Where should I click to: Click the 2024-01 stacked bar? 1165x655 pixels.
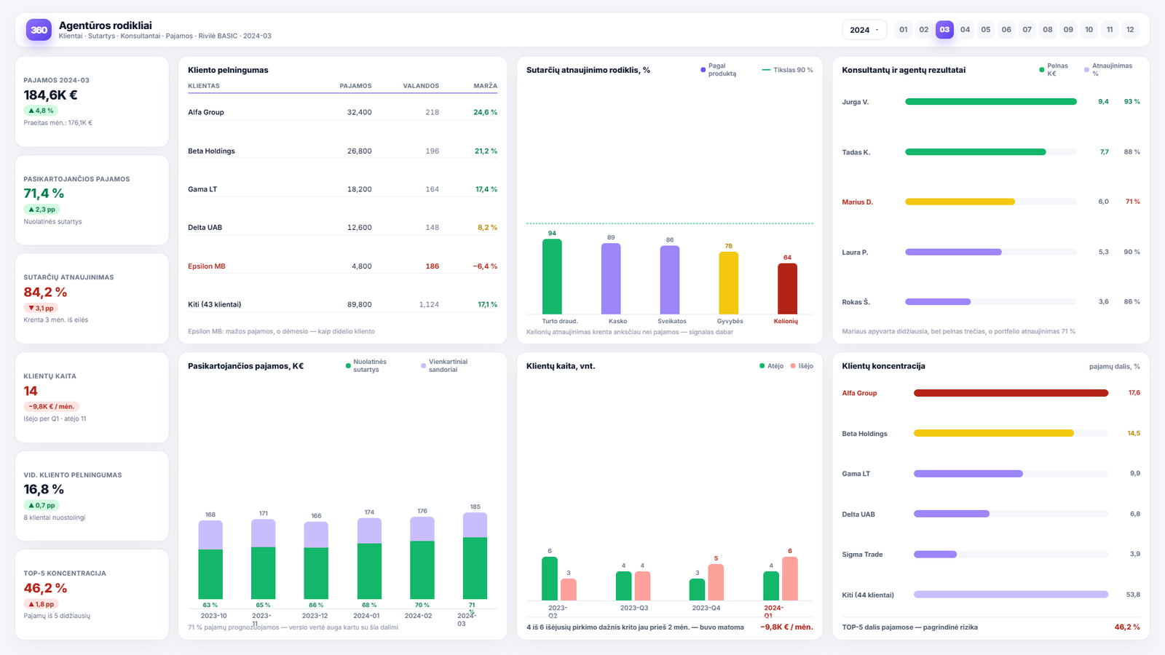[369, 558]
